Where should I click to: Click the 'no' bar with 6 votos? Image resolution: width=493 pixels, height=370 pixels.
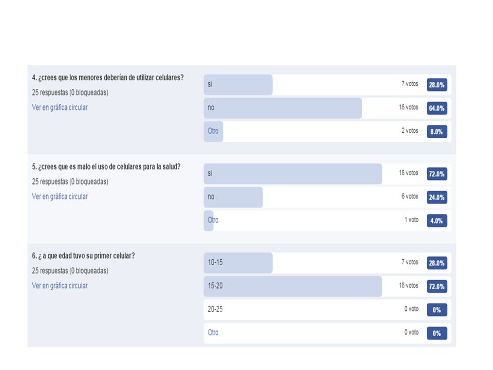coord(327,197)
